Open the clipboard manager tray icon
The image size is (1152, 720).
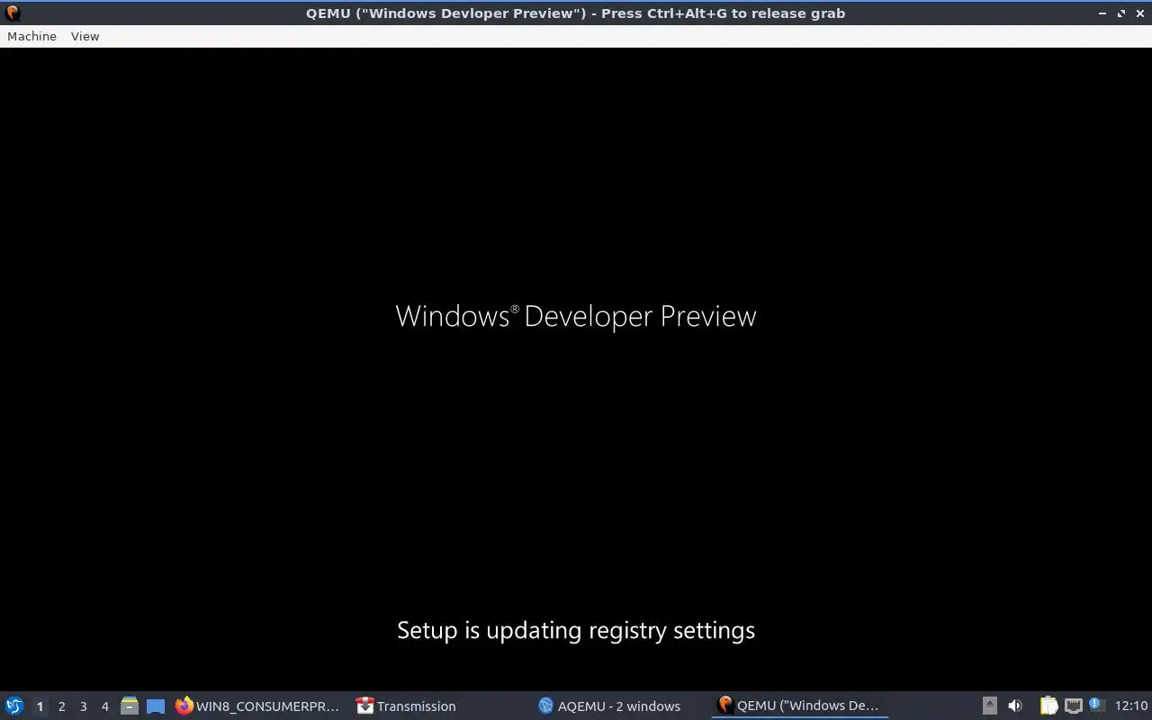pyautogui.click(x=1048, y=706)
